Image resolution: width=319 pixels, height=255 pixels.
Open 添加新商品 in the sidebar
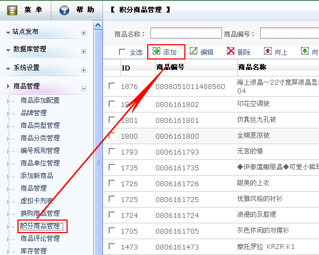[x=37, y=176]
